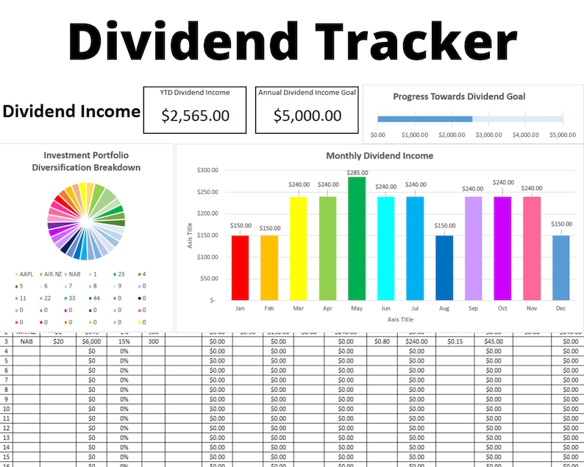Image resolution: width=584 pixels, height=467 pixels.
Task: Click the legend entry labeled 22
Action: (x=46, y=298)
